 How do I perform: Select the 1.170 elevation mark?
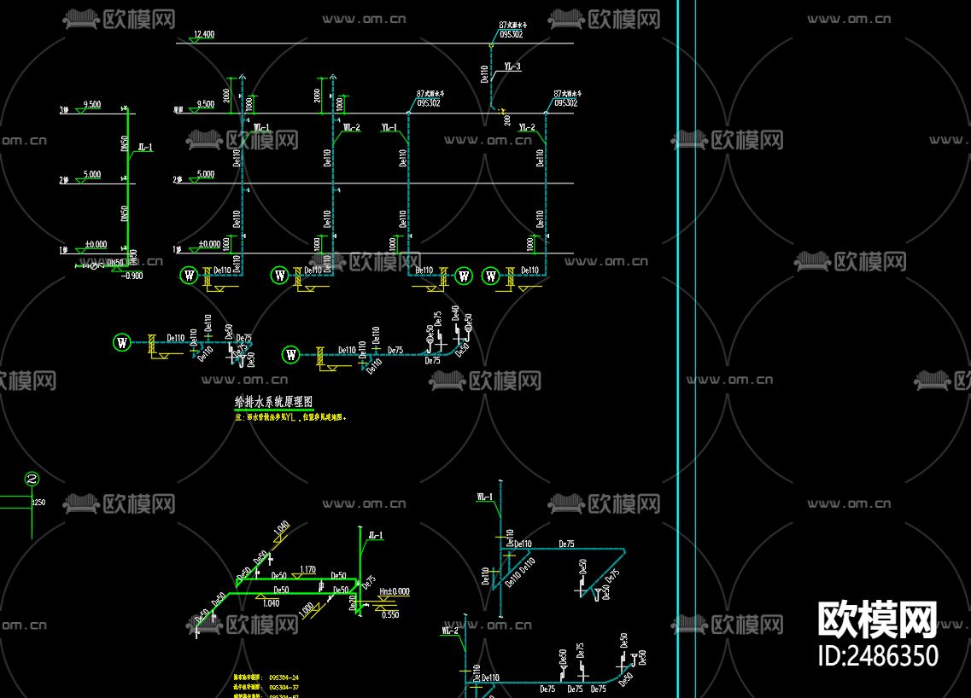[x=307, y=569]
